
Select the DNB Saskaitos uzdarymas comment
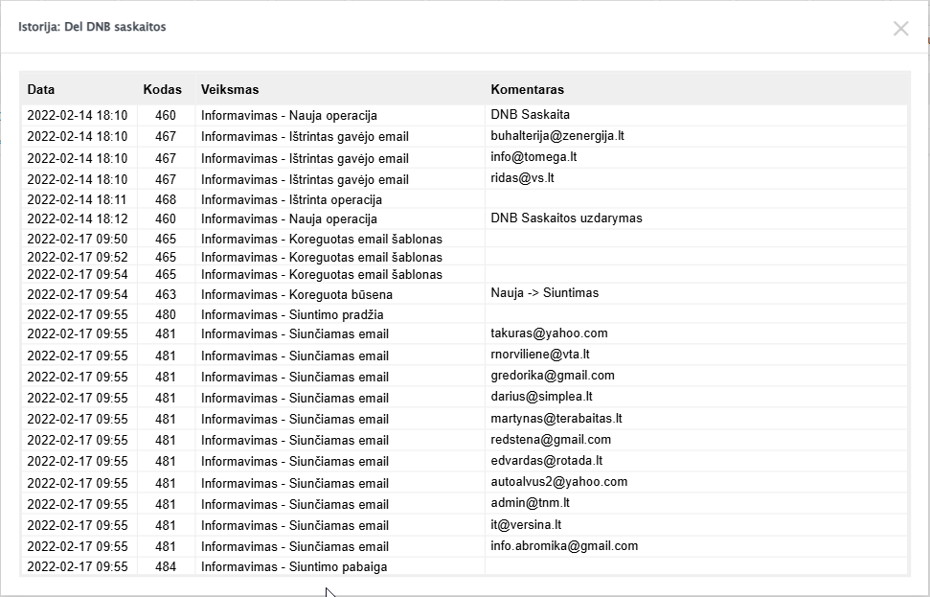click(x=566, y=218)
